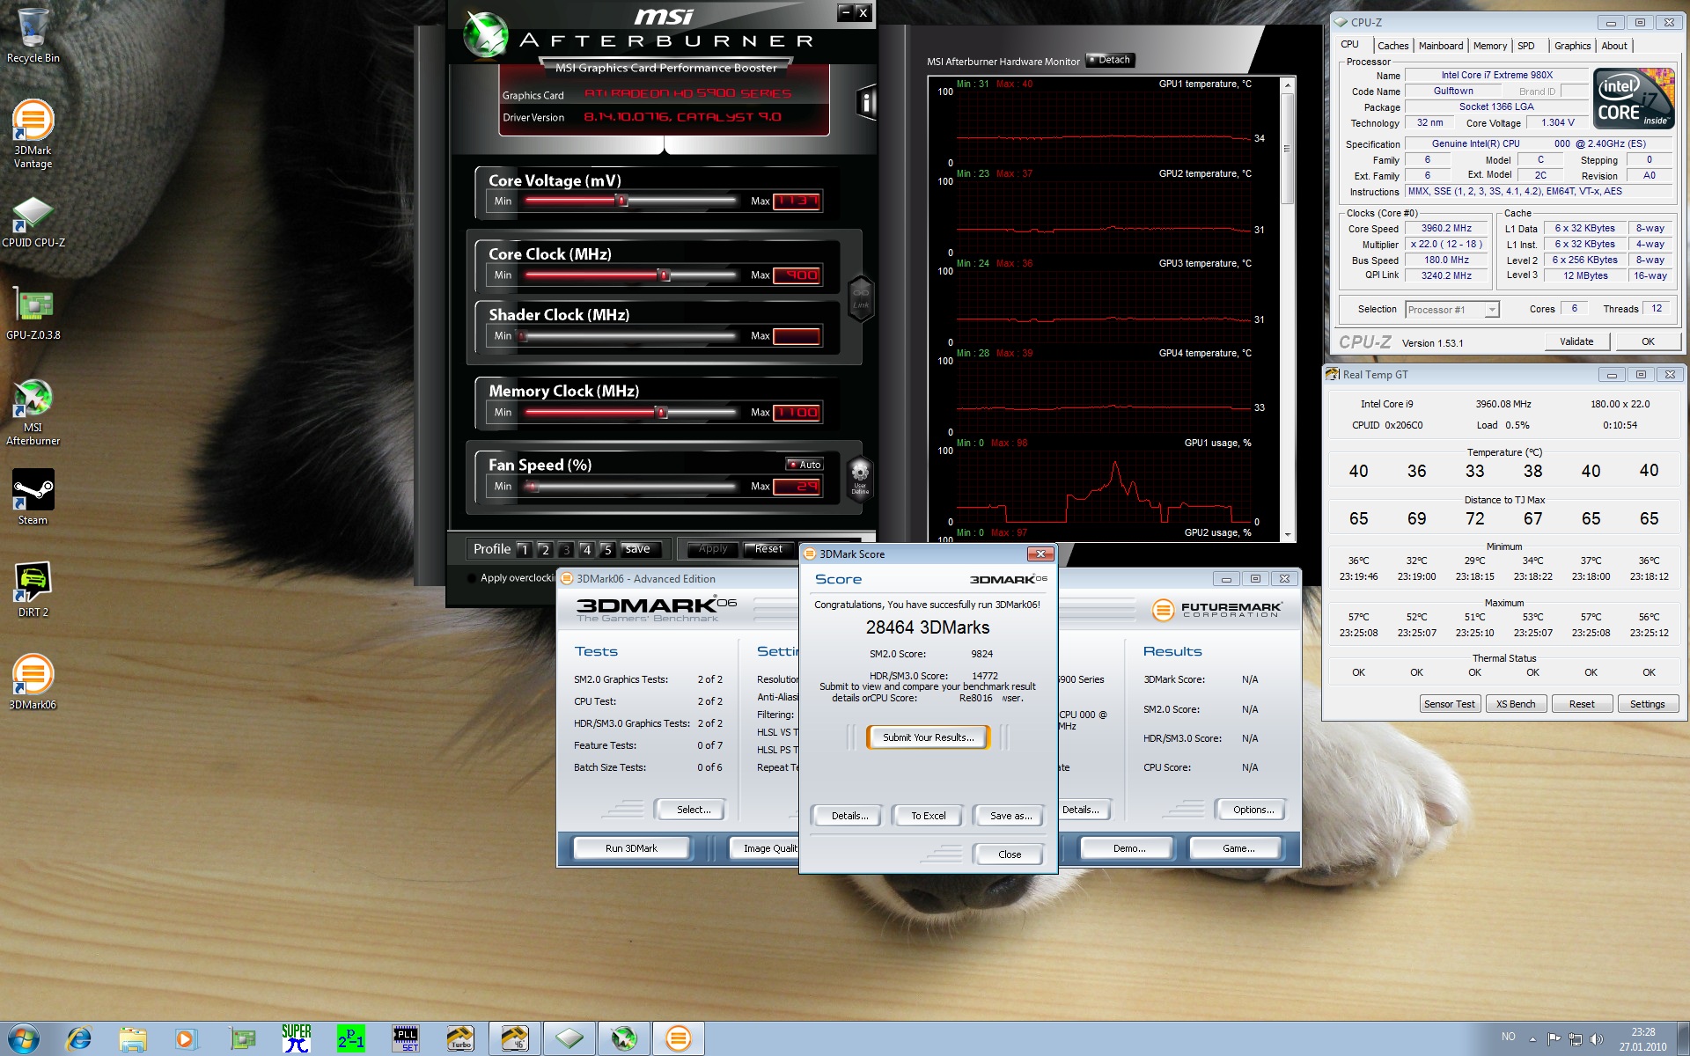Open the Recycle Bin

pyautogui.click(x=33, y=35)
